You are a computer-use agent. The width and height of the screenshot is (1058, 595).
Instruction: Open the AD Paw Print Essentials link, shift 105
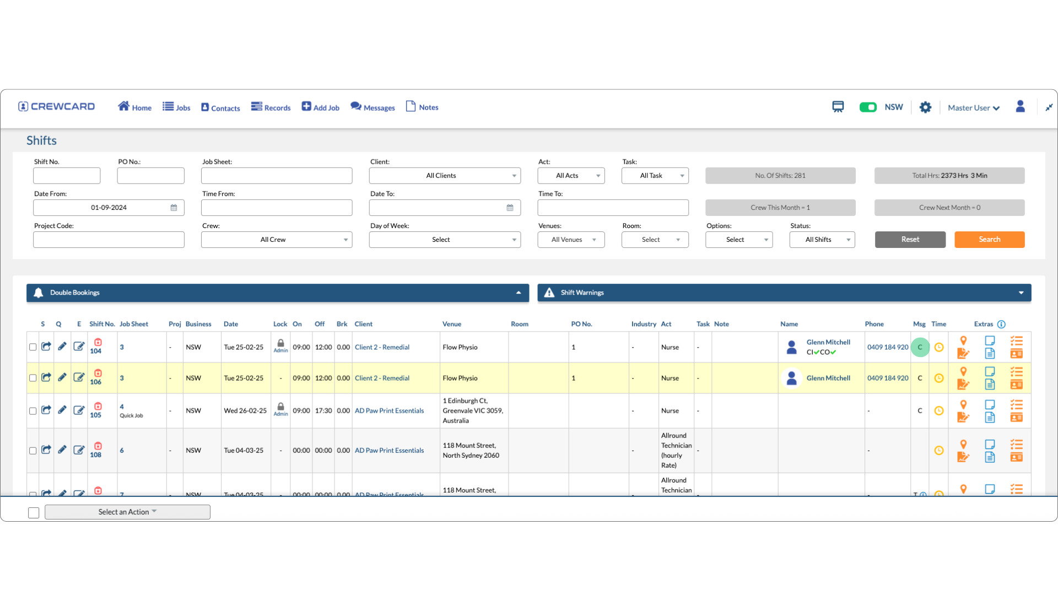tap(389, 410)
